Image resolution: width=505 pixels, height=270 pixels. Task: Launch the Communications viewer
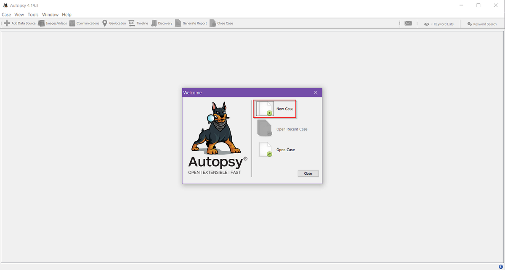click(84, 24)
